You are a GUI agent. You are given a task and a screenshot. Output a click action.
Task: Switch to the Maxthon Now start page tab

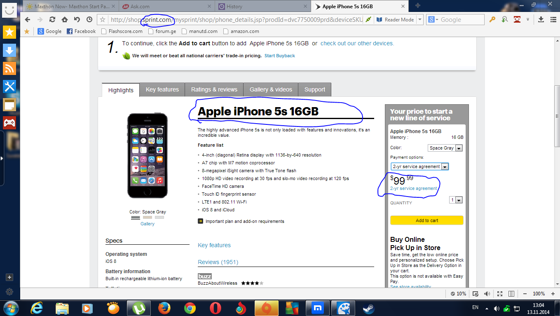[70, 6]
